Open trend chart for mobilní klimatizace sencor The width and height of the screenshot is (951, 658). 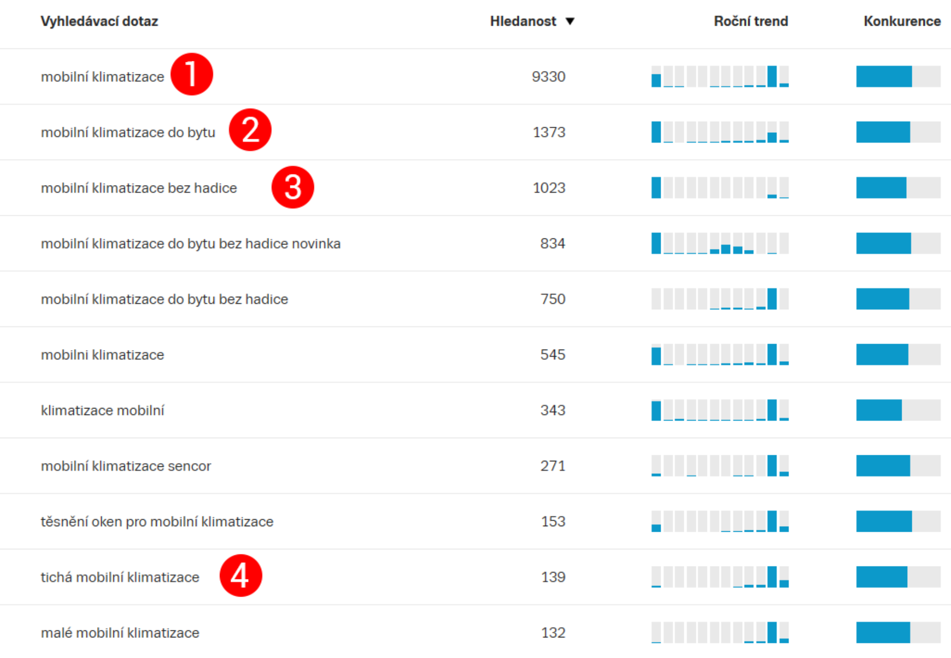[720, 466]
